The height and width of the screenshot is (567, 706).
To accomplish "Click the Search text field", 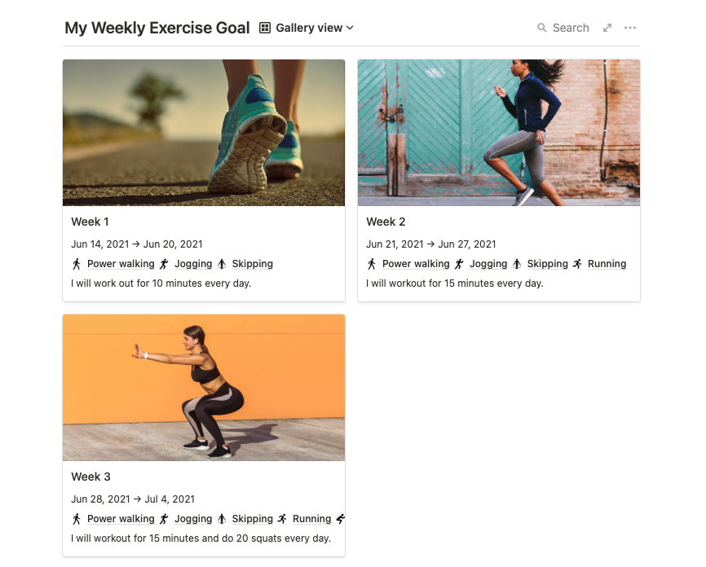I will [x=571, y=28].
